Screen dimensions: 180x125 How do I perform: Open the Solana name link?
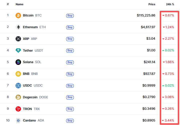pos(28,62)
